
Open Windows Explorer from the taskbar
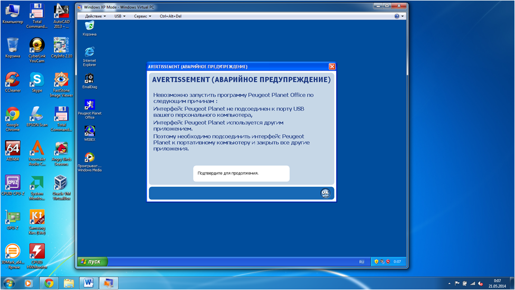[x=69, y=283]
